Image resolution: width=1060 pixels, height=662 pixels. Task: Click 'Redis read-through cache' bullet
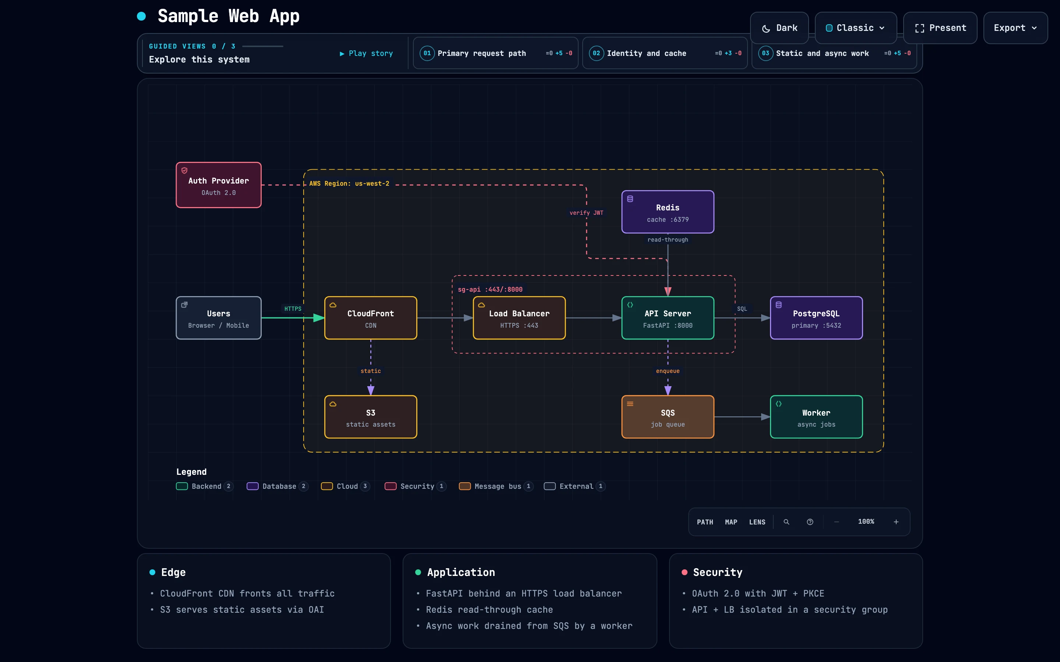pos(489,610)
